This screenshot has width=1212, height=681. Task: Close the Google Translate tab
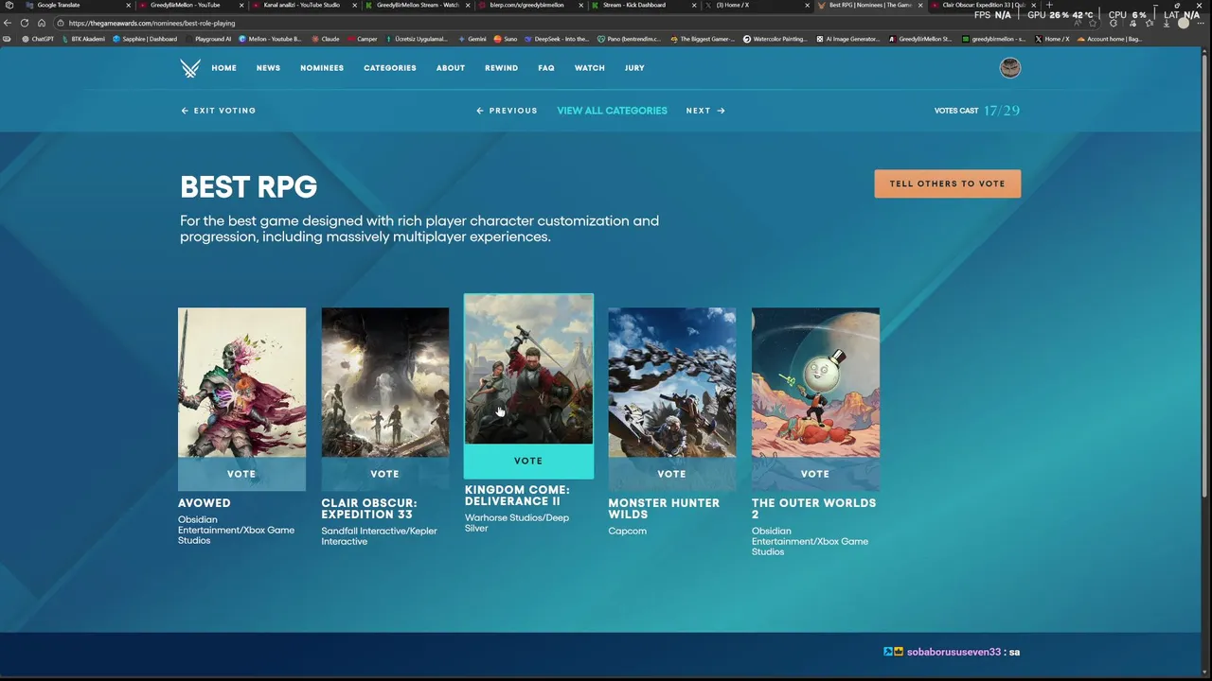click(128, 5)
